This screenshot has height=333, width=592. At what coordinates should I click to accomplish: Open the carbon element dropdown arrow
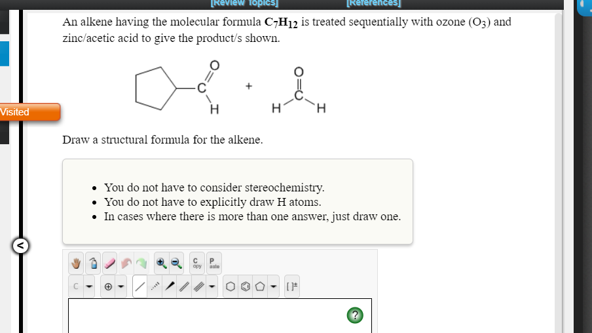point(90,286)
